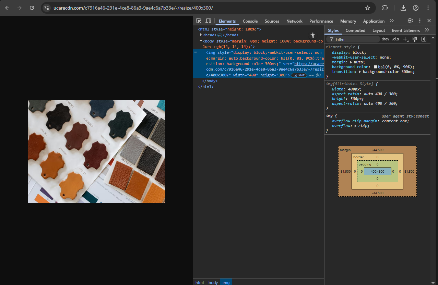The width and height of the screenshot is (438, 285).
Task: Collapse the body element node
Action: pos(201,41)
